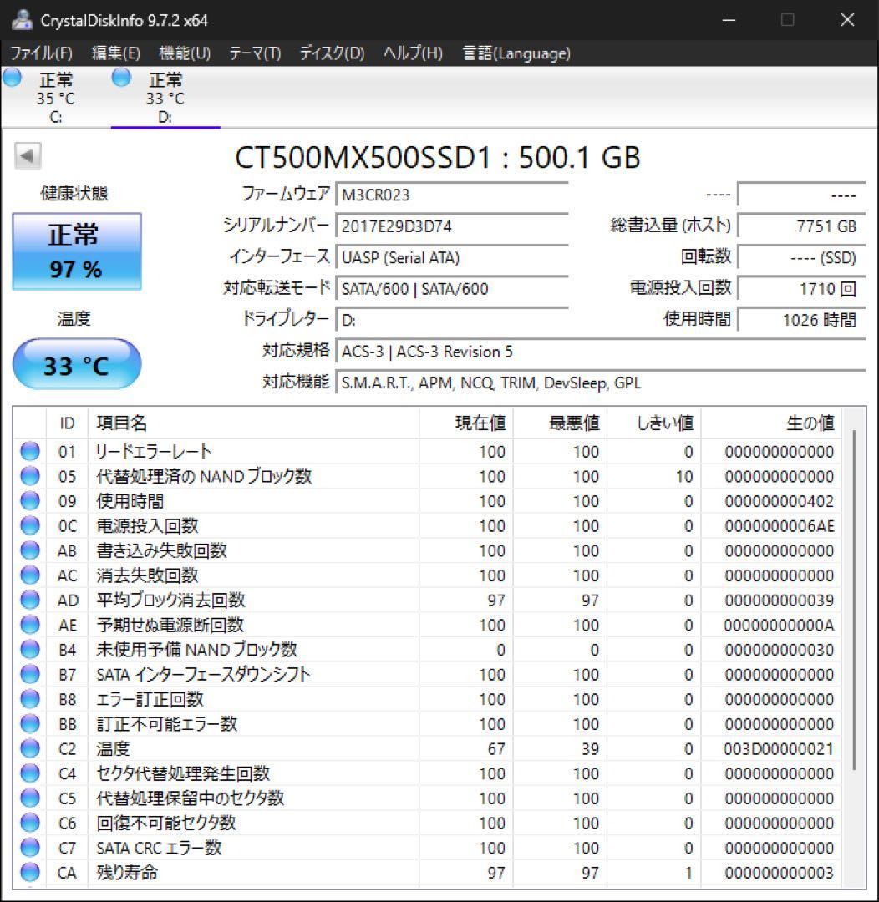Viewport: 879px width, 902px height.
Task: Click status orb of attribute C4 row
Action: click(30, 773)
